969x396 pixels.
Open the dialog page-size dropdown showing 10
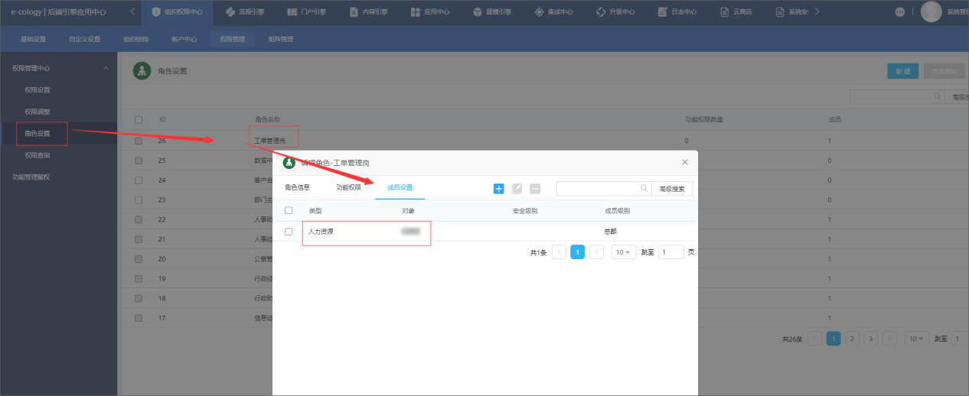tap(624, 252)
